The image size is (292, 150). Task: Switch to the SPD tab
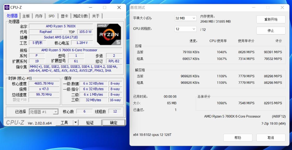(51, 16)
